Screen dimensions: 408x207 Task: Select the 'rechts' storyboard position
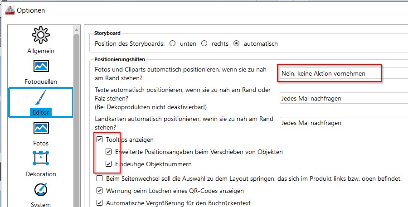(x=204, y=44)
